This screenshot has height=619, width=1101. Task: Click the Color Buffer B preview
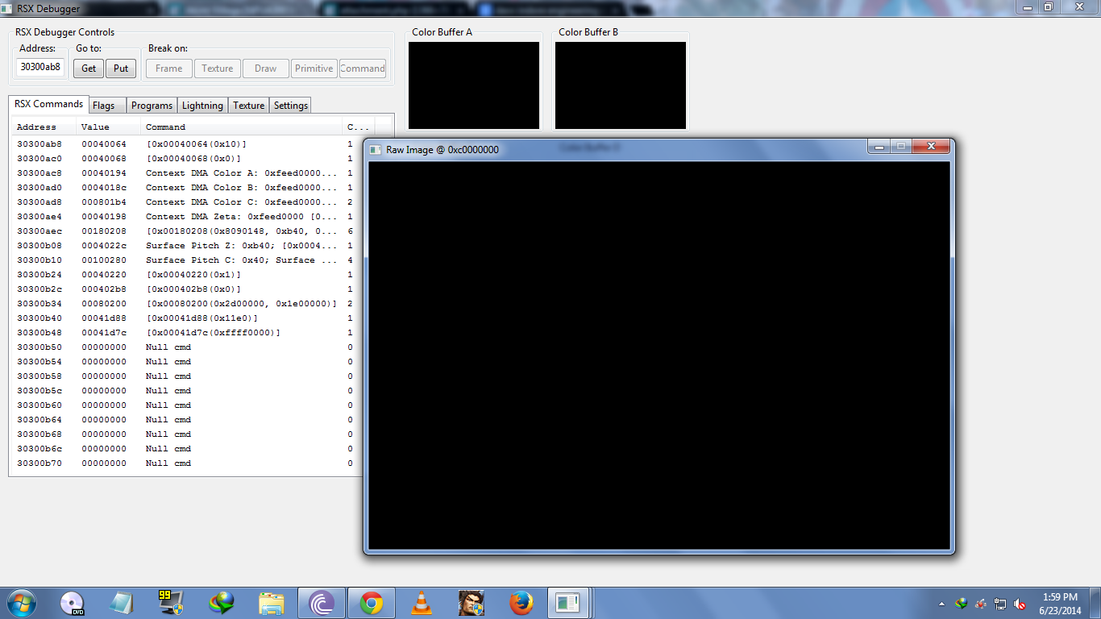[621, 85]
